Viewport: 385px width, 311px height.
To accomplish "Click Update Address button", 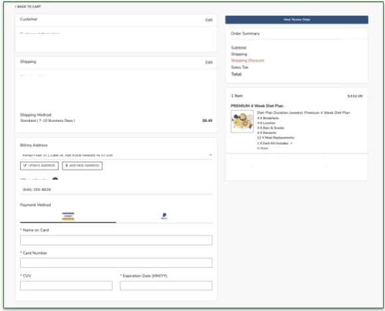I will tap(39, 166).
